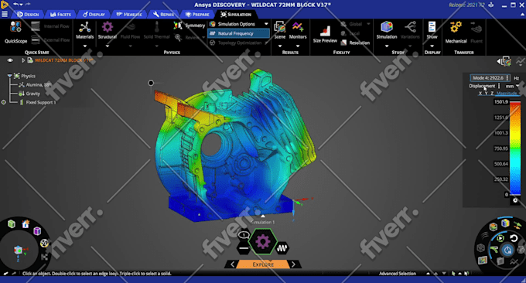Select the X displacement component
This screenshot has width=526, height=283.
tap(480, 94)
